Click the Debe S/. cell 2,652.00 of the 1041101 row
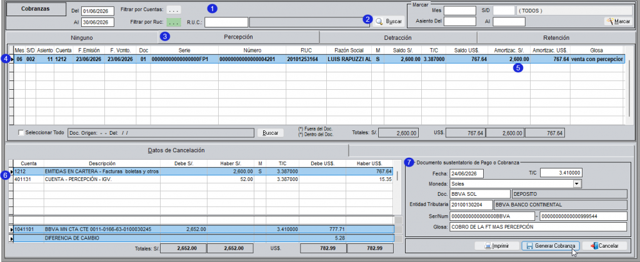 (x=183, y=230)
